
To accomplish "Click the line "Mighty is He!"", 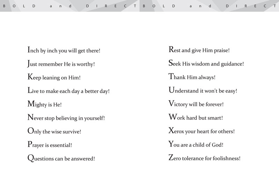I will [x=45, y=104].
